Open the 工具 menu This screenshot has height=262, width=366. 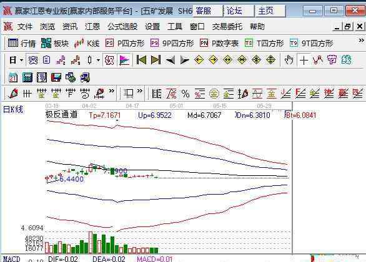[175, 27]
